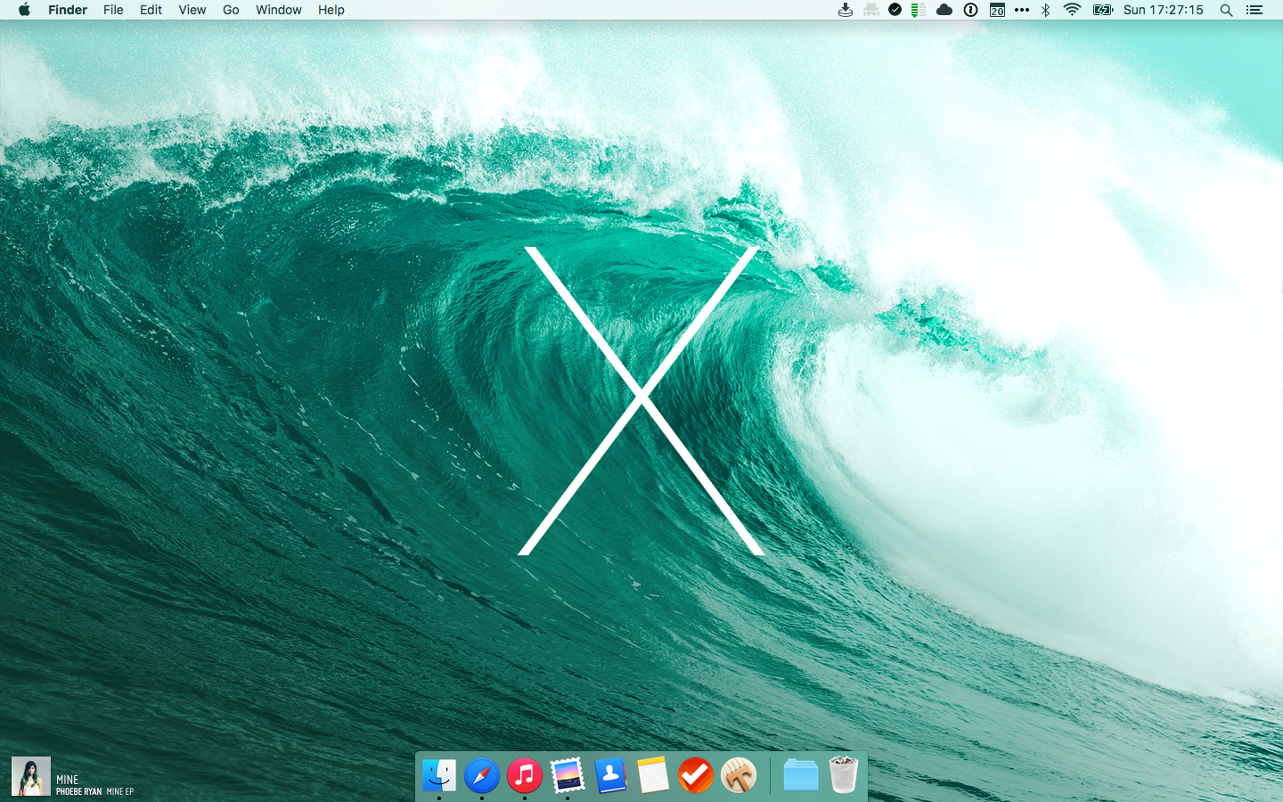The width and height of the screenshot is (1283, 802).
Task: Click the three dots menu bar icon
Action: coord(1022,10)
